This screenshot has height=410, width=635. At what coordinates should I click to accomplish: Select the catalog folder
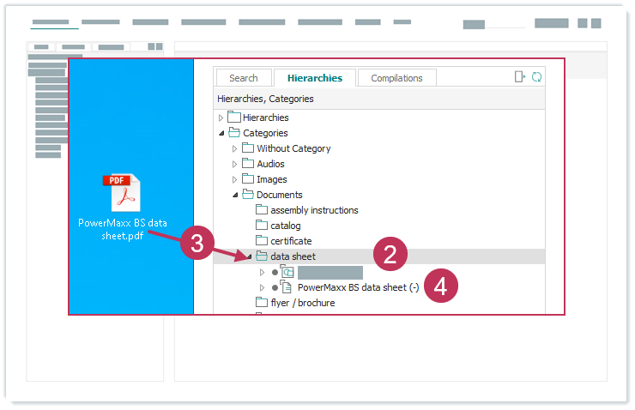286,226
